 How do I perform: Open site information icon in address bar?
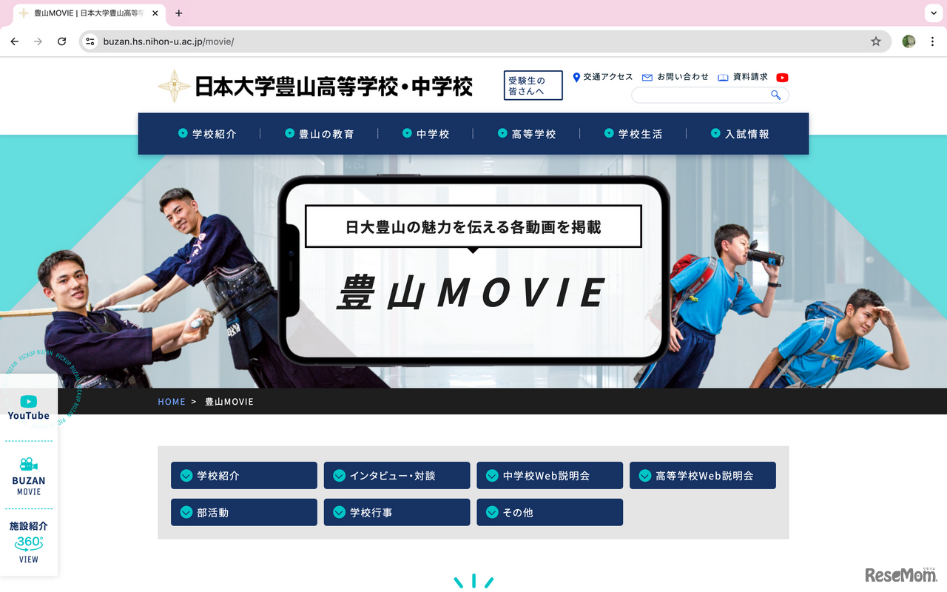(90, 41)
